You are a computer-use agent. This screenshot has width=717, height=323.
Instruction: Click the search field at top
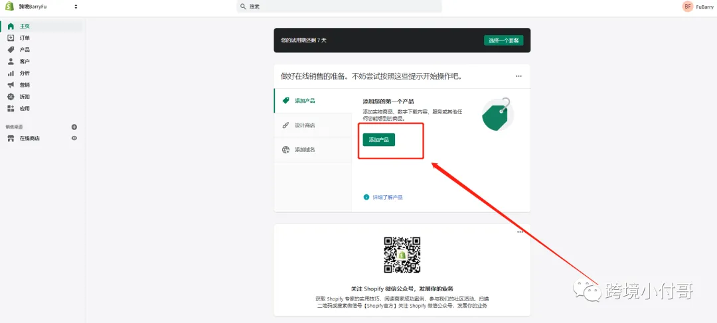339,7
